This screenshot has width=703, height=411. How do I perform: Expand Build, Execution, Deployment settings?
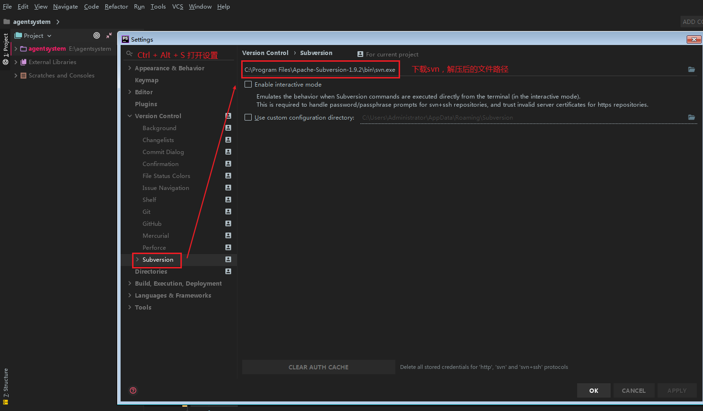tap(129, 283)
